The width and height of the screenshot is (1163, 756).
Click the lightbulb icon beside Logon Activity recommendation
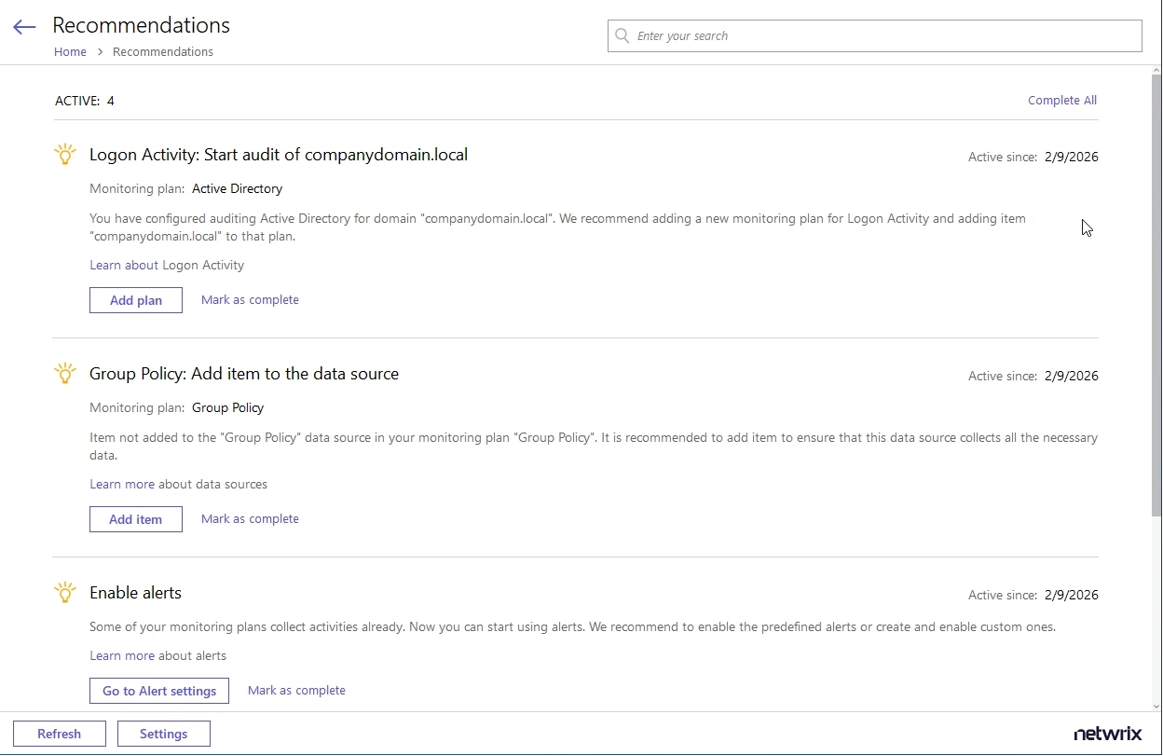64,154
